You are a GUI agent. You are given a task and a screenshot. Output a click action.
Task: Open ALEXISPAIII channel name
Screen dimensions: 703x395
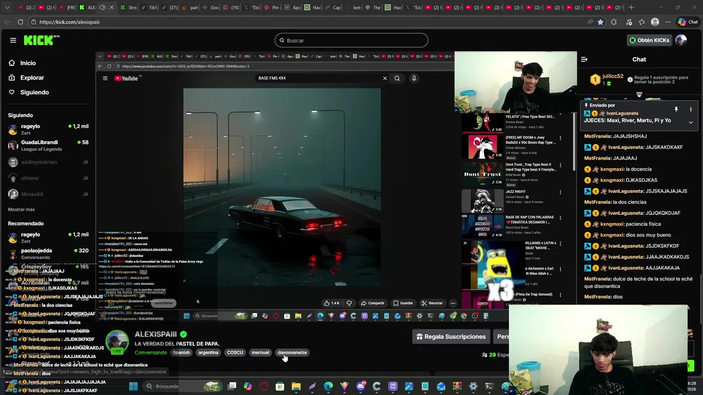[156, 334]
